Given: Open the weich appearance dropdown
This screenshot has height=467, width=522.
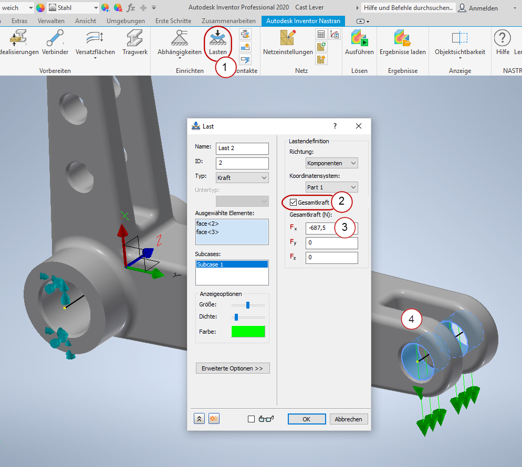Looking at the screenshot, I should (17, 8).
